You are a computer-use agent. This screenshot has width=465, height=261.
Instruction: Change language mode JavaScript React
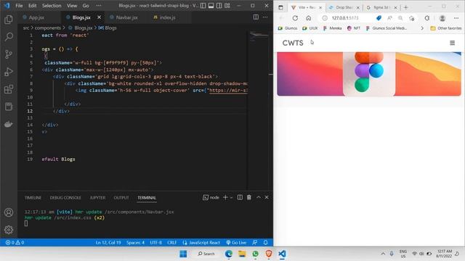coord(201,242)
